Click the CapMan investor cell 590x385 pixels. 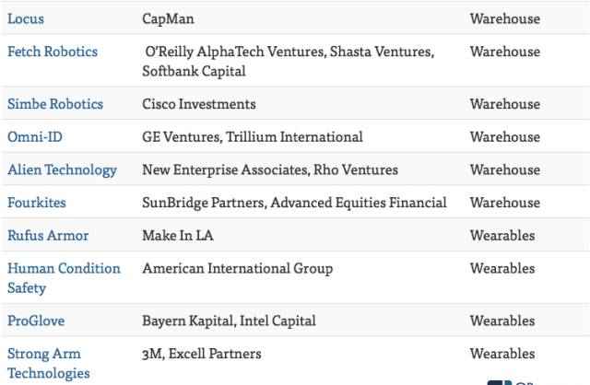pos(168,18)
